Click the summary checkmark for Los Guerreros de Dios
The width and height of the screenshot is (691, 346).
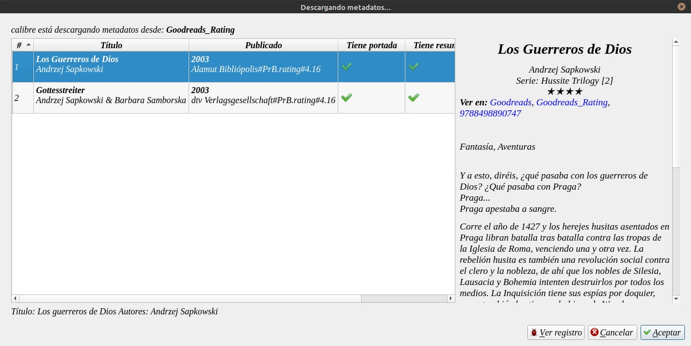413,67
